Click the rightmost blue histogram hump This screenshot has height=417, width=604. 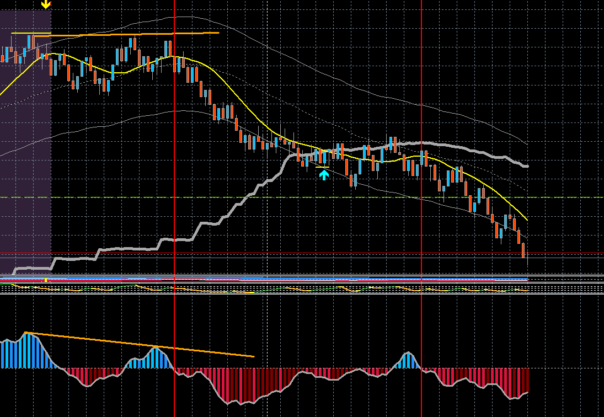click(x=407, y=360)
